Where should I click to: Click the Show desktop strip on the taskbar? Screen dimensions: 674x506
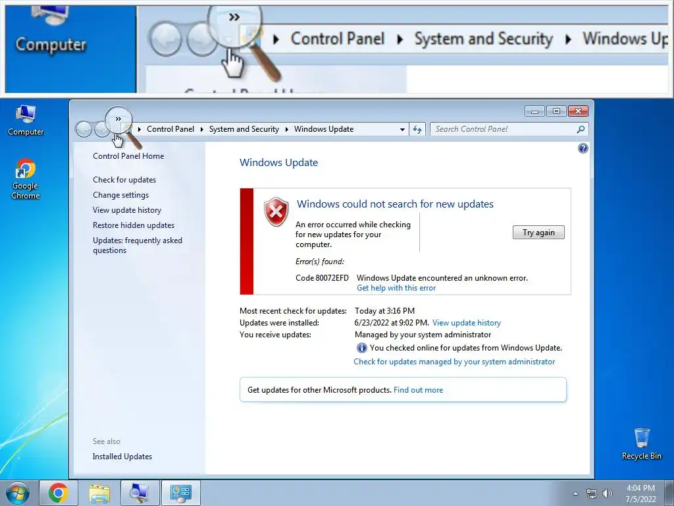[x=669, y=493]
